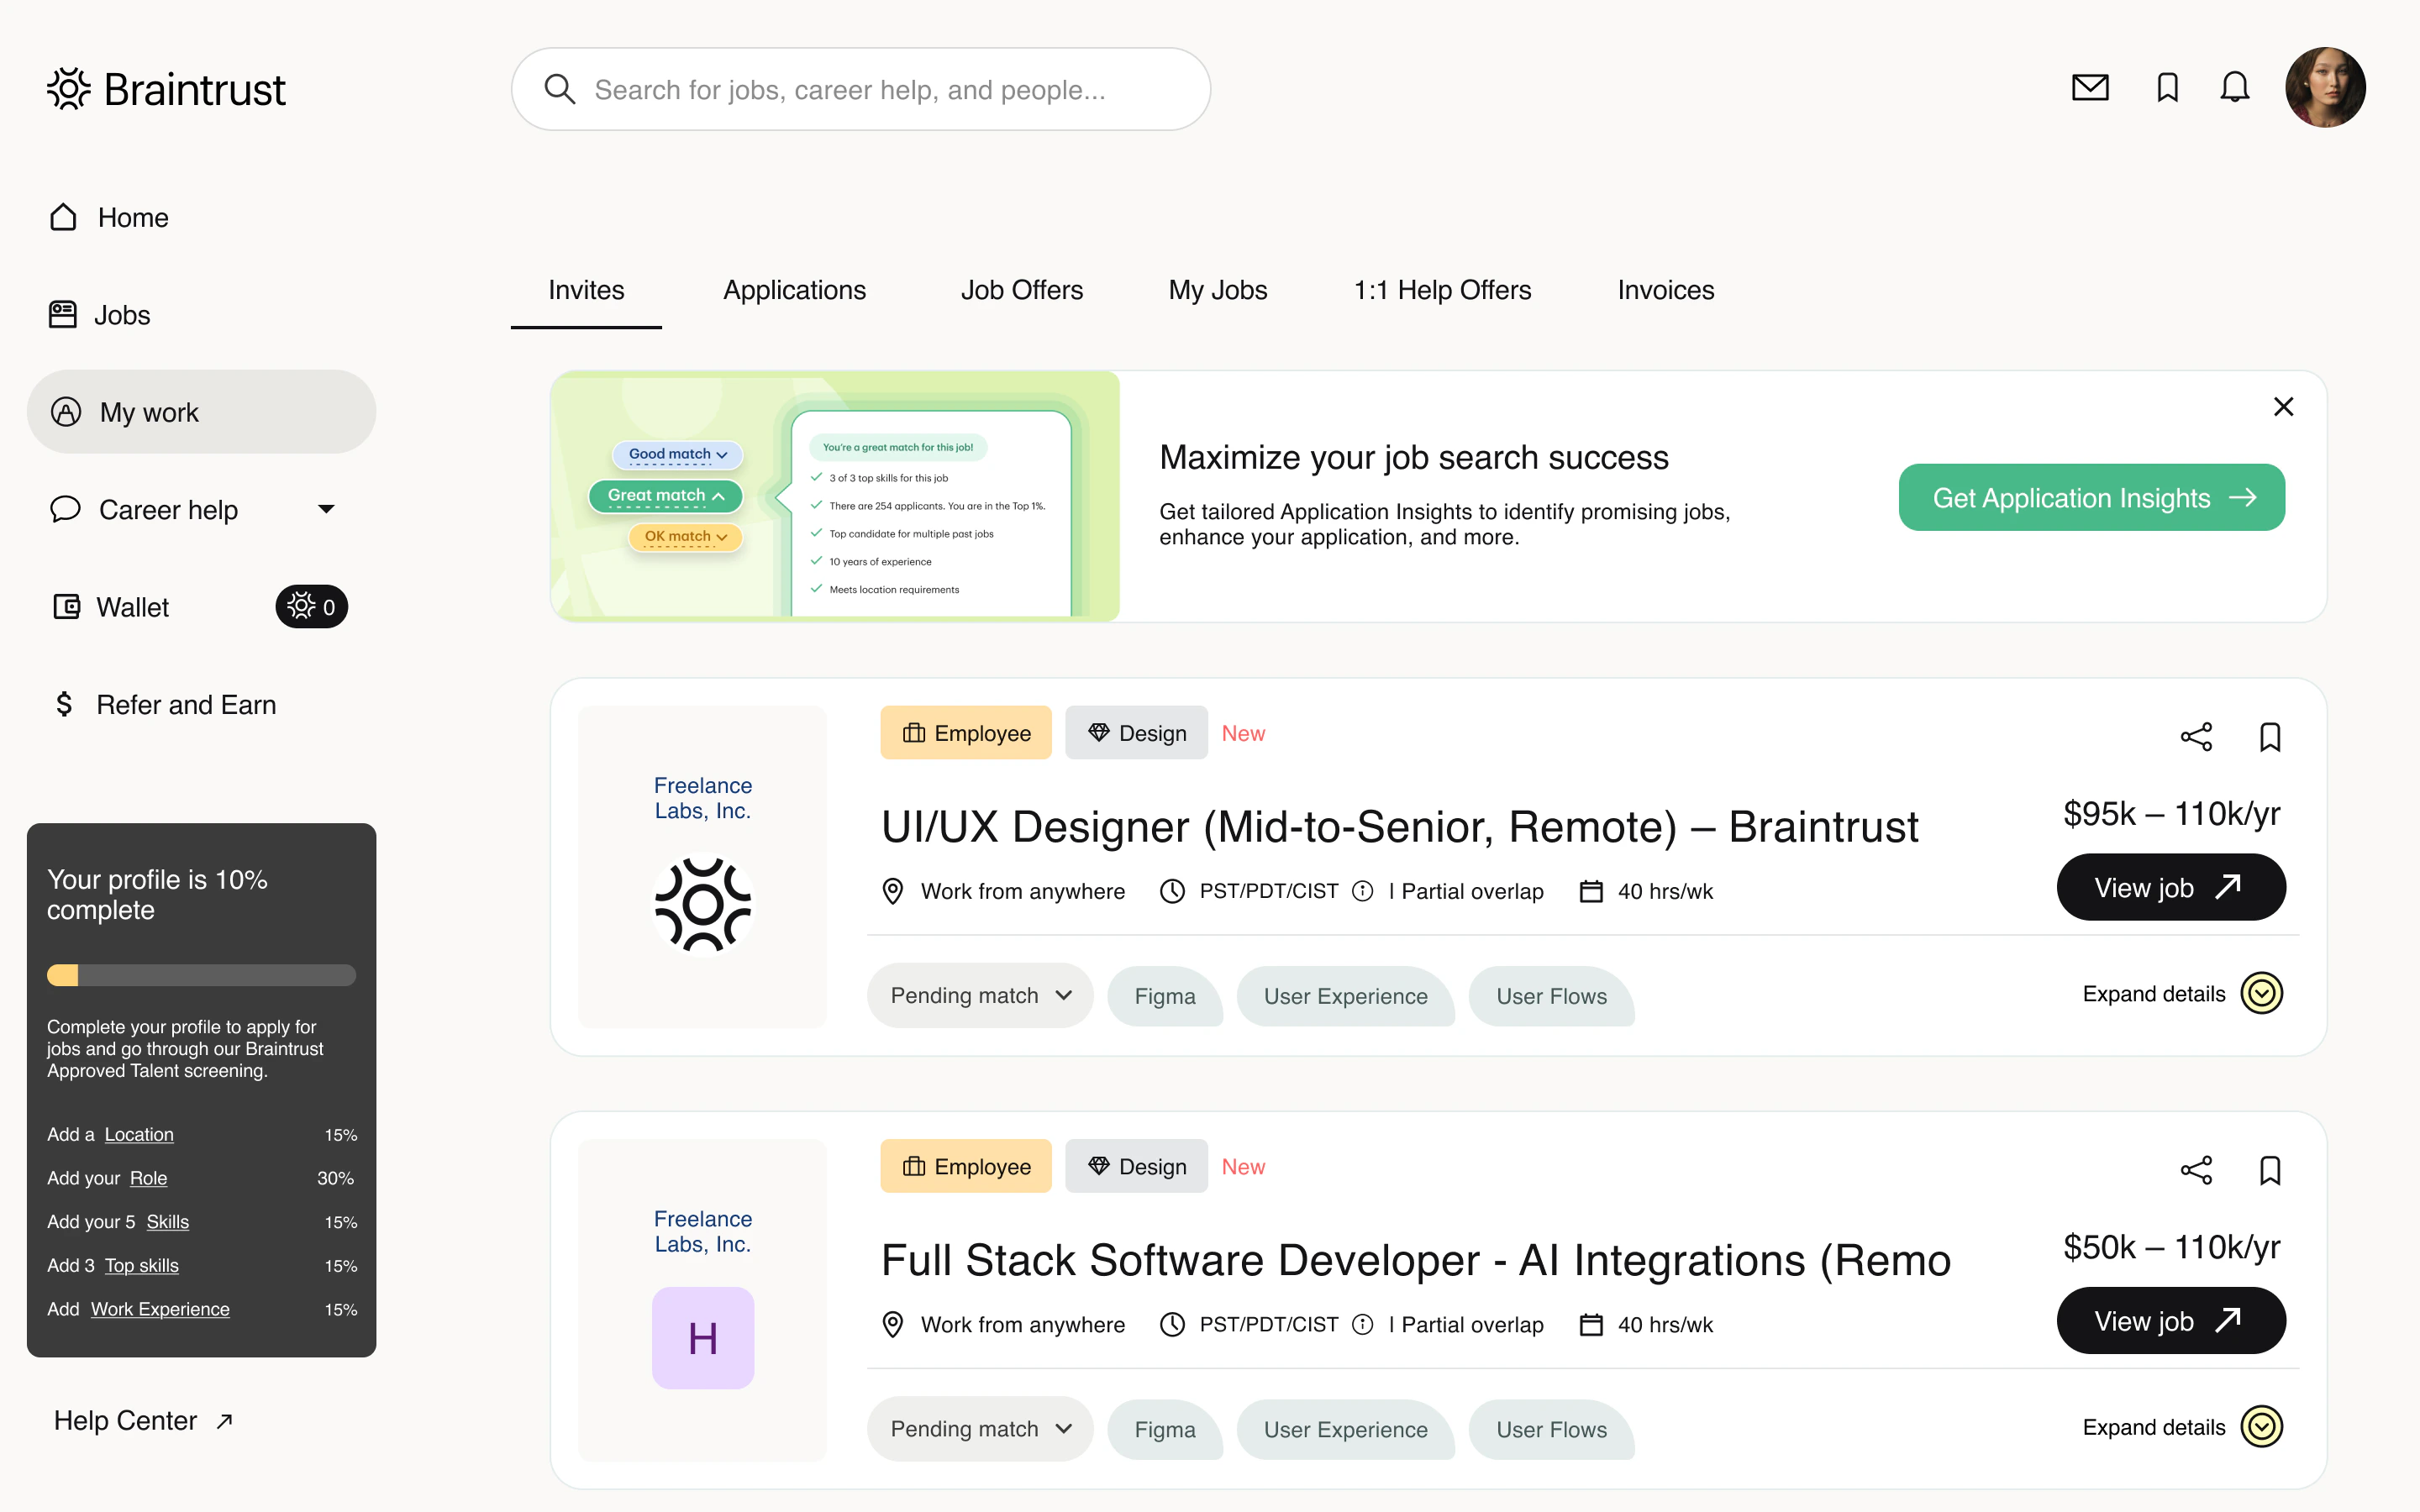Click the Location profile link
This screenshot has width=2420, height=1512.
click(139, 1134)
